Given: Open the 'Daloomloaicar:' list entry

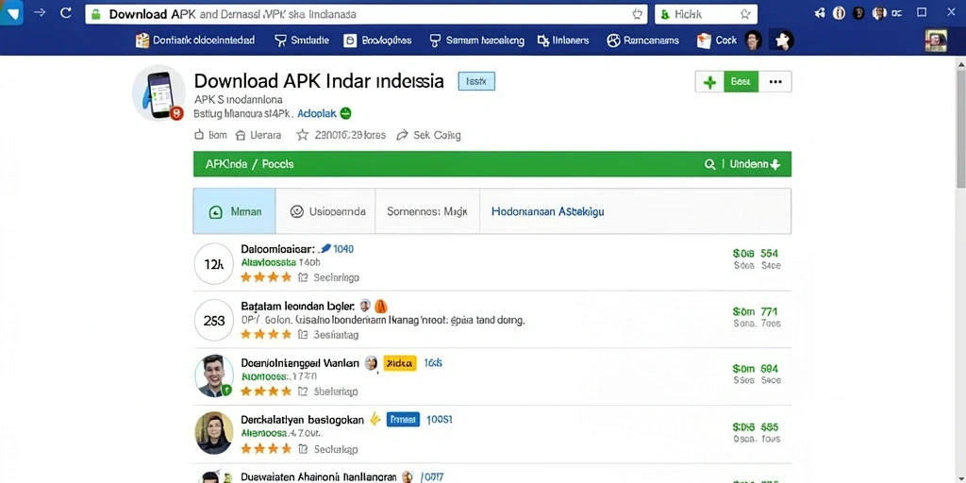Looking at the screenshot, I should pos(278,249).
